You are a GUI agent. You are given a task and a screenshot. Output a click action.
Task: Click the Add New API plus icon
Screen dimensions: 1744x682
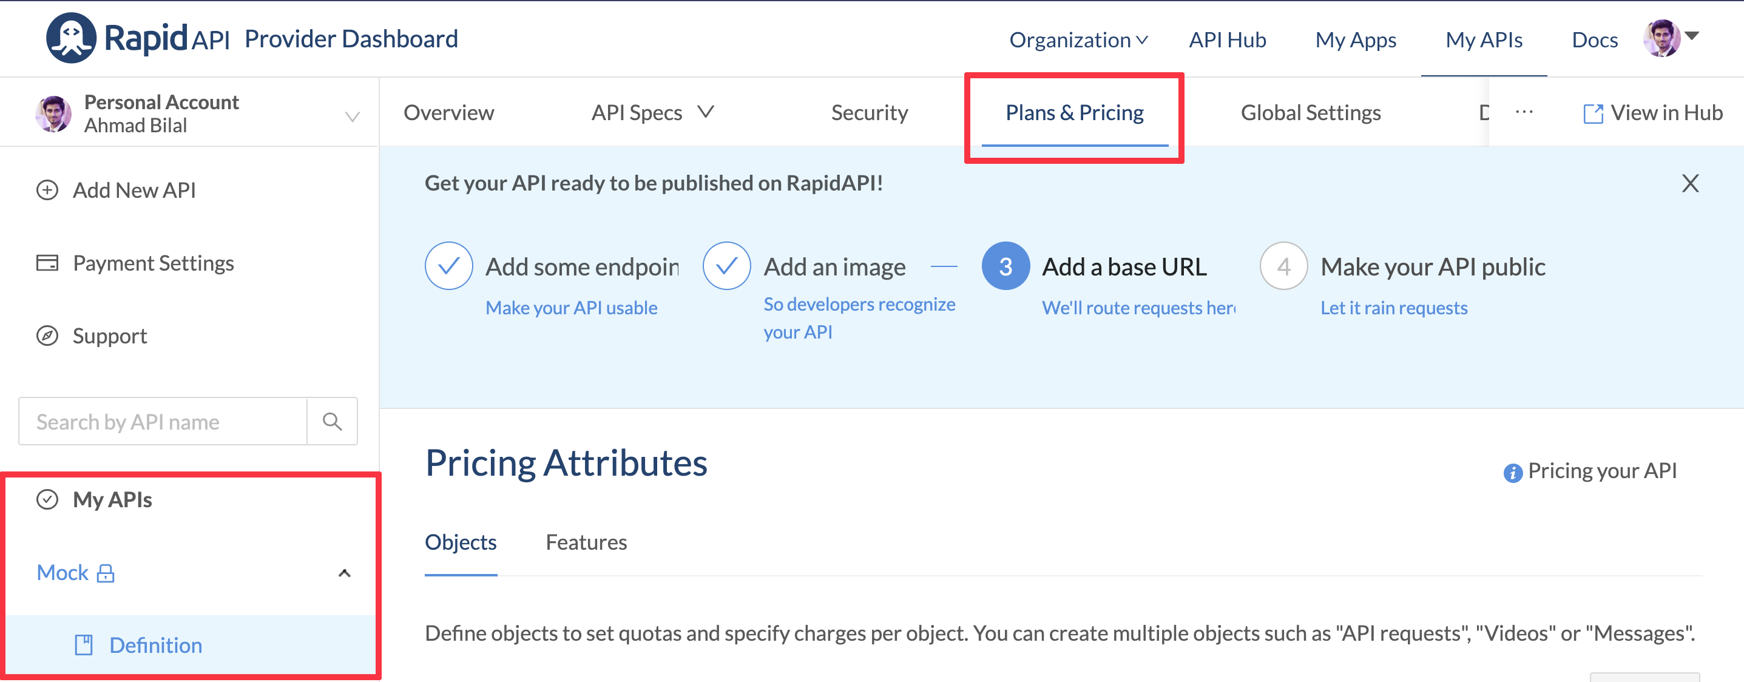click(x=47, y=191)
